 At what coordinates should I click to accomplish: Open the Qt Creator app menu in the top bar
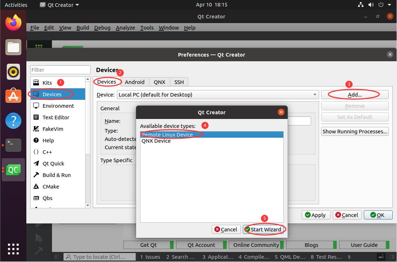pyautogui.click(x=60, y=5)
